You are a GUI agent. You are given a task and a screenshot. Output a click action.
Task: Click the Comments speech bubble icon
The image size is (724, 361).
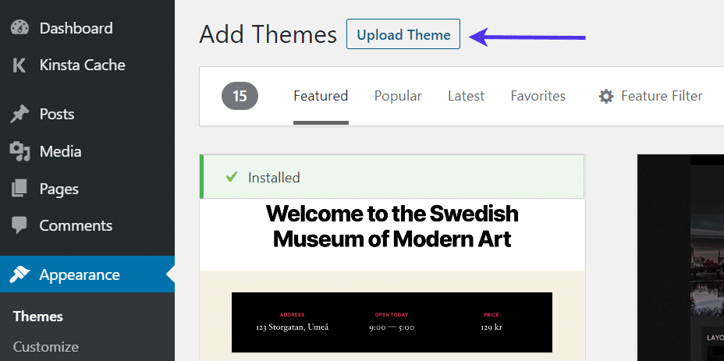click(x=20, y=226)
